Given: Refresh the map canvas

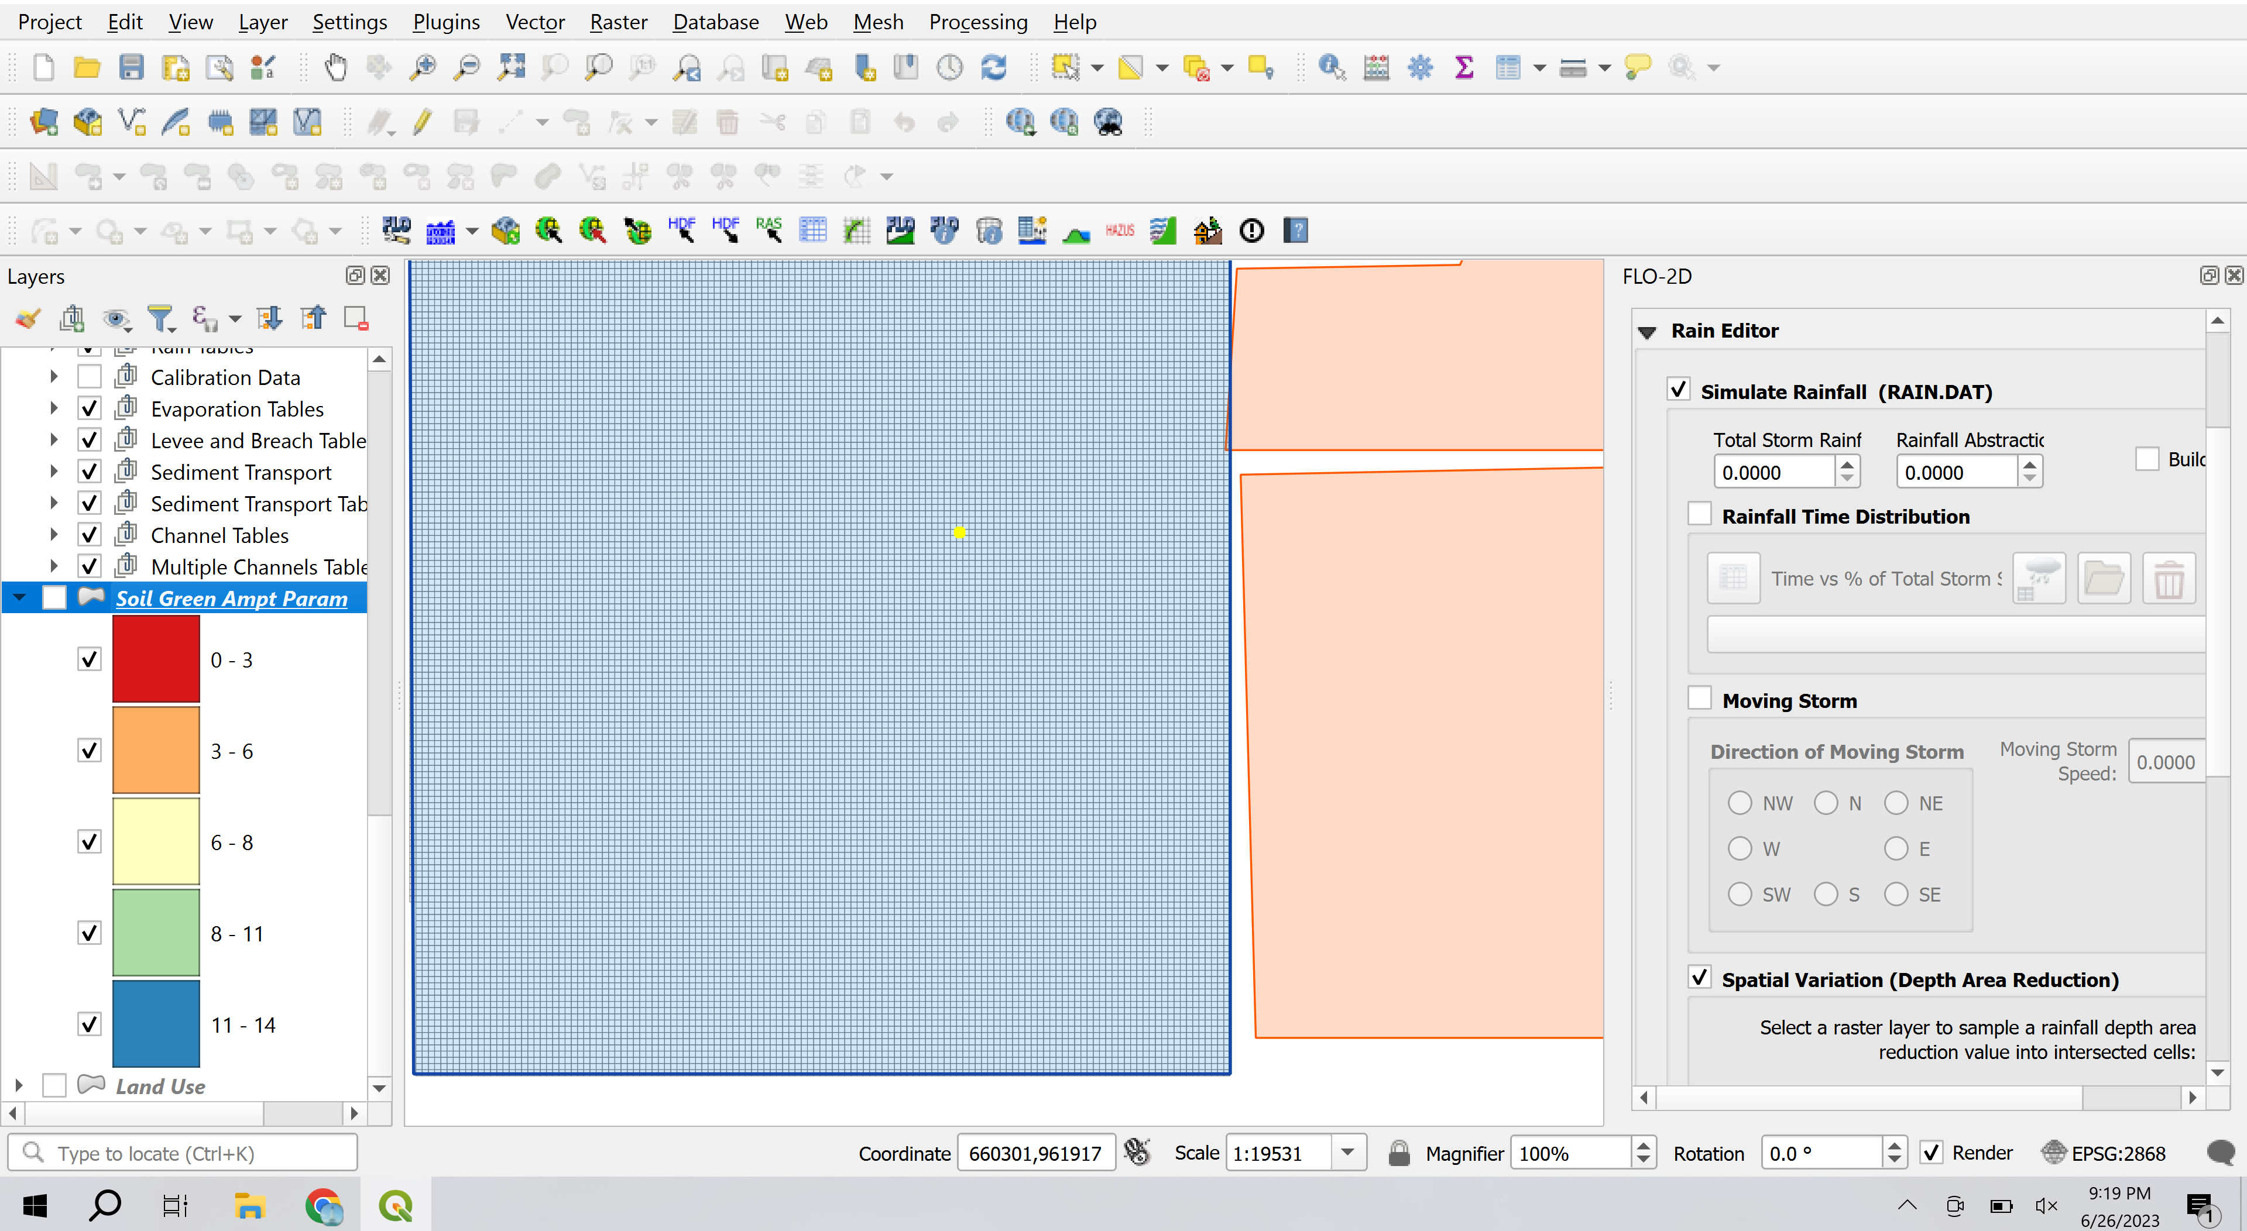Looking at the screenshot, I should (x=993, y=67).
